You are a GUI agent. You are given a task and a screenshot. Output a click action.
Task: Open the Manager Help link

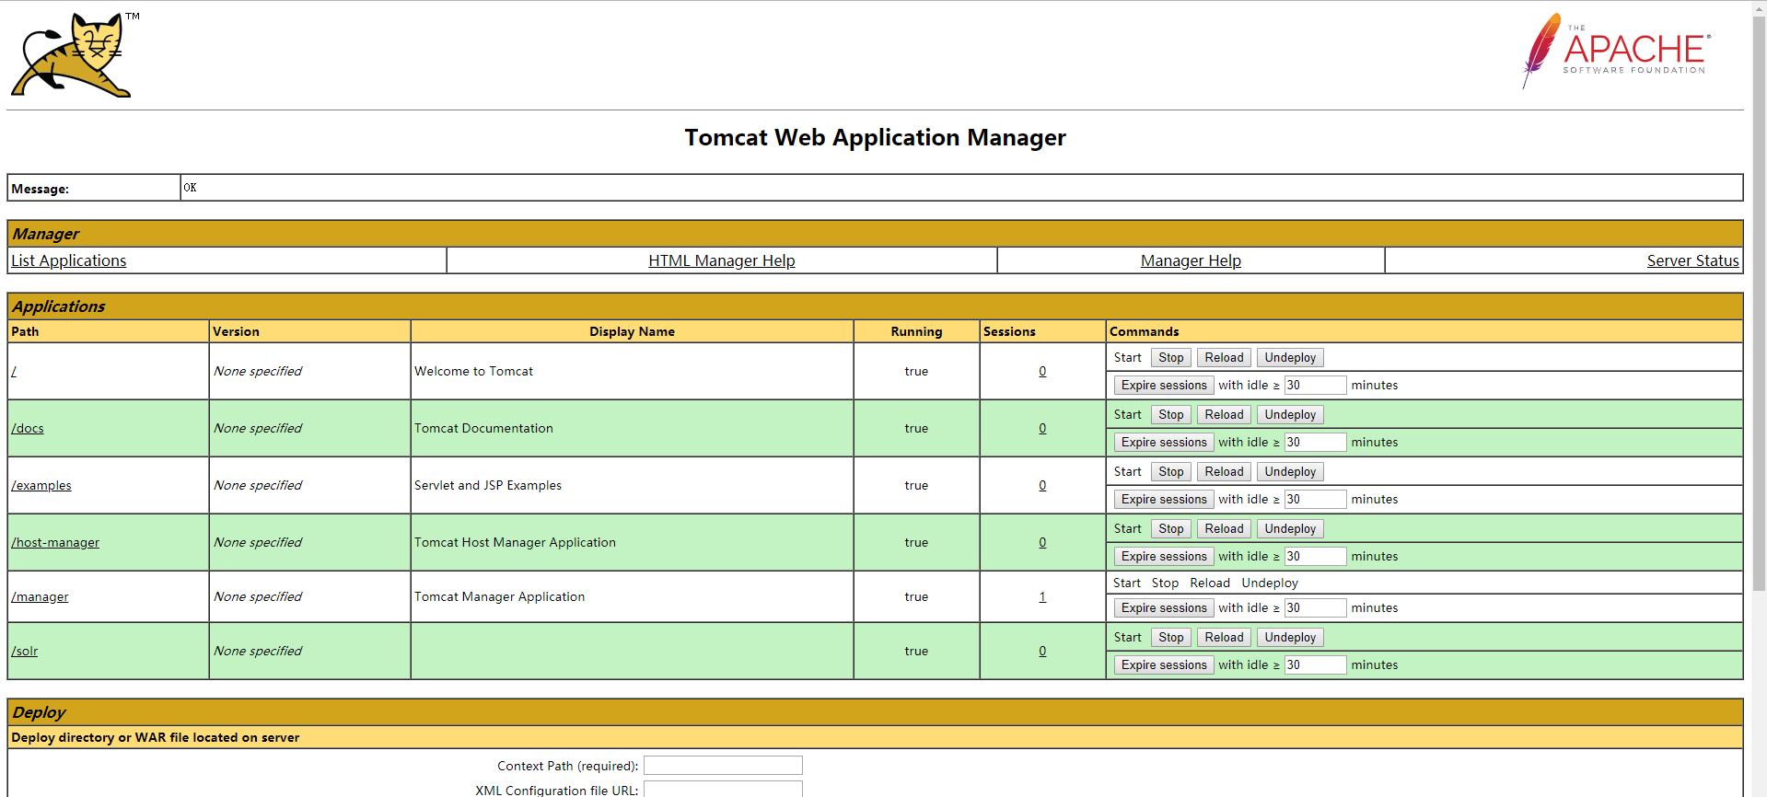1191,260
